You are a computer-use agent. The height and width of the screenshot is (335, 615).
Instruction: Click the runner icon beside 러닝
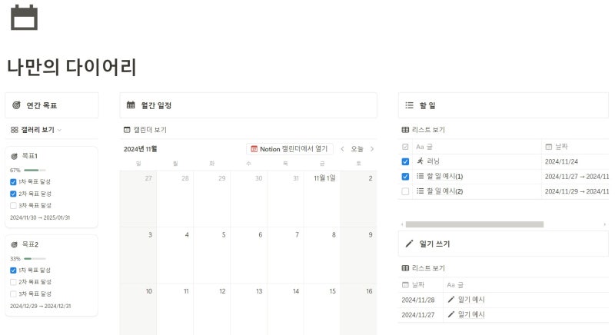tap(420, 161)
